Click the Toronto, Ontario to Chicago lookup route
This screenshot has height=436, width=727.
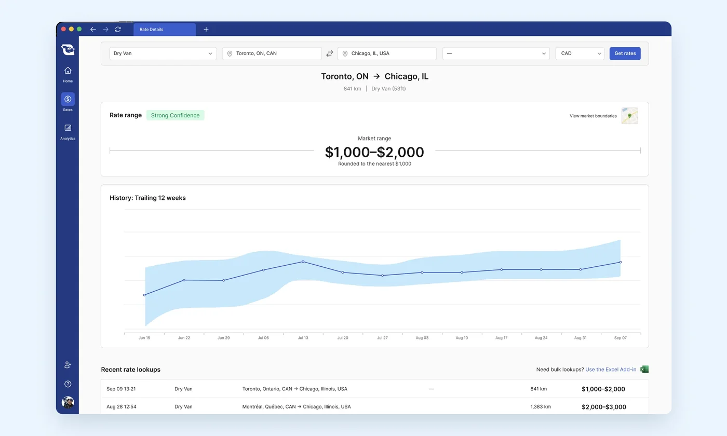coord(295,389)
